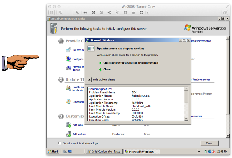Click the Provide computer name and domain icon
Screen dimensions: 232x158
[x=69, y=68]
